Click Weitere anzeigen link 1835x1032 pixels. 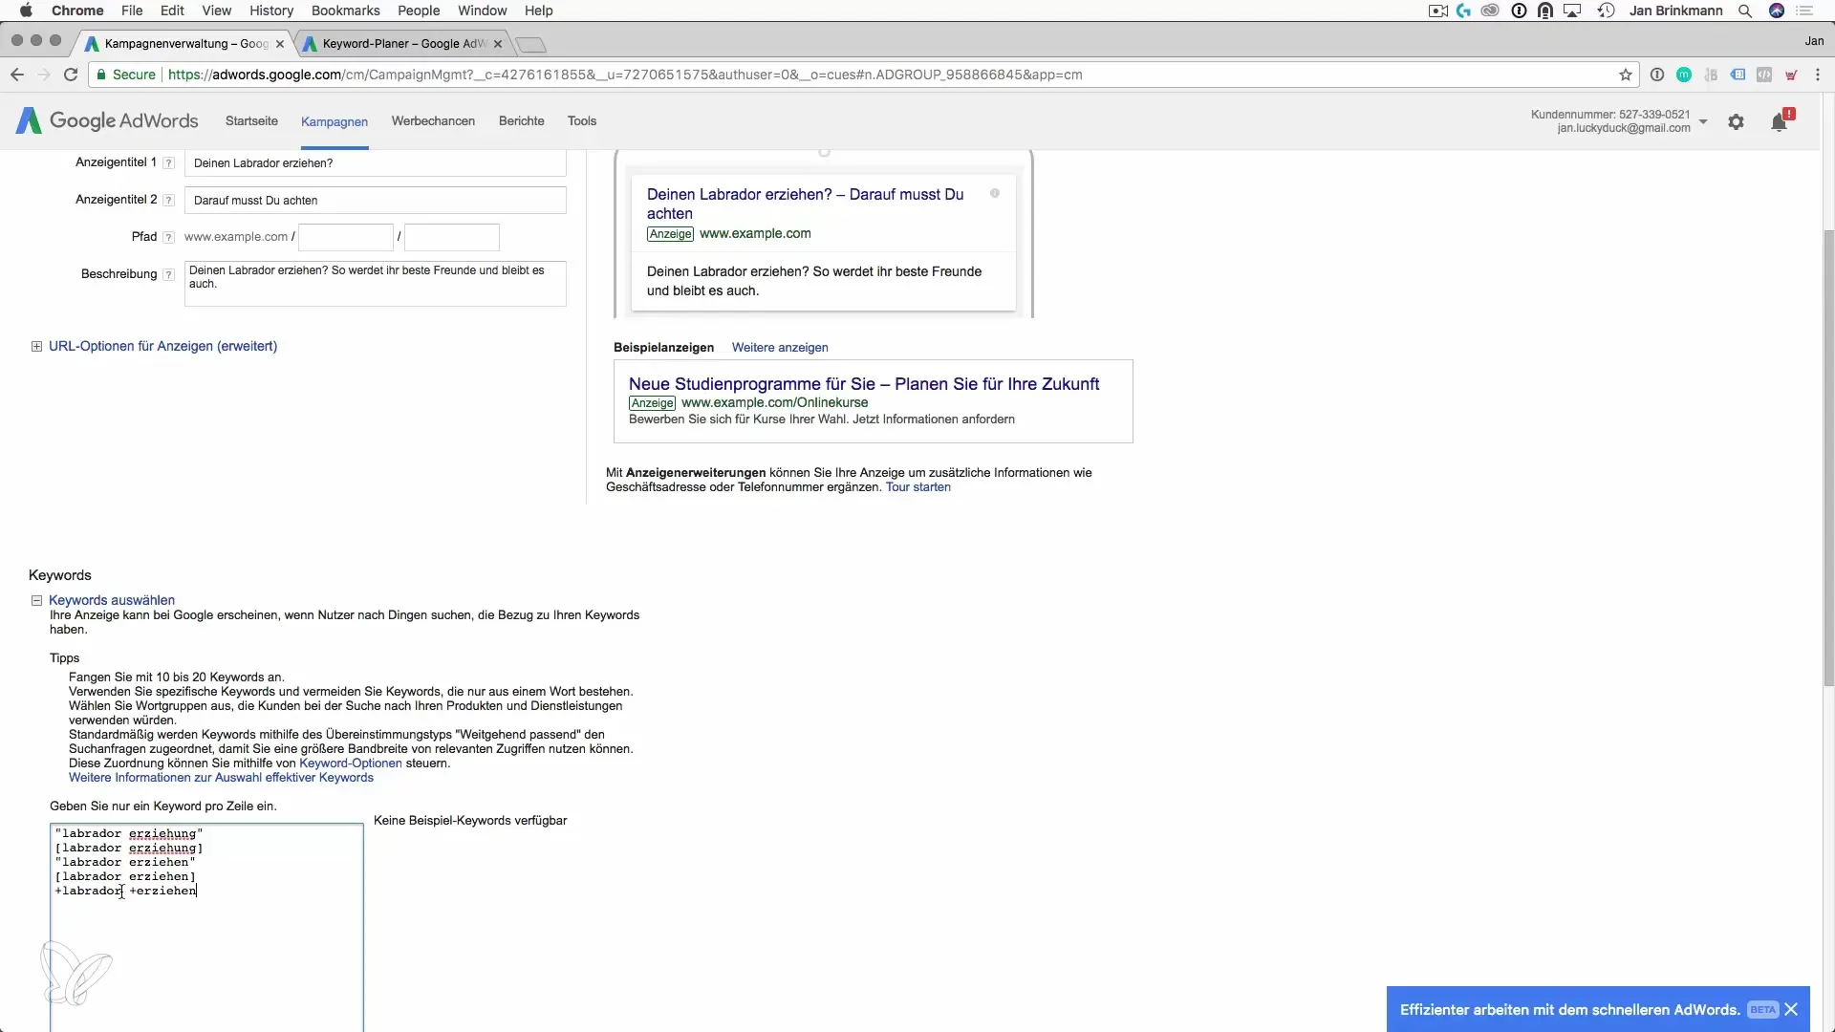(x=780, y=348)
